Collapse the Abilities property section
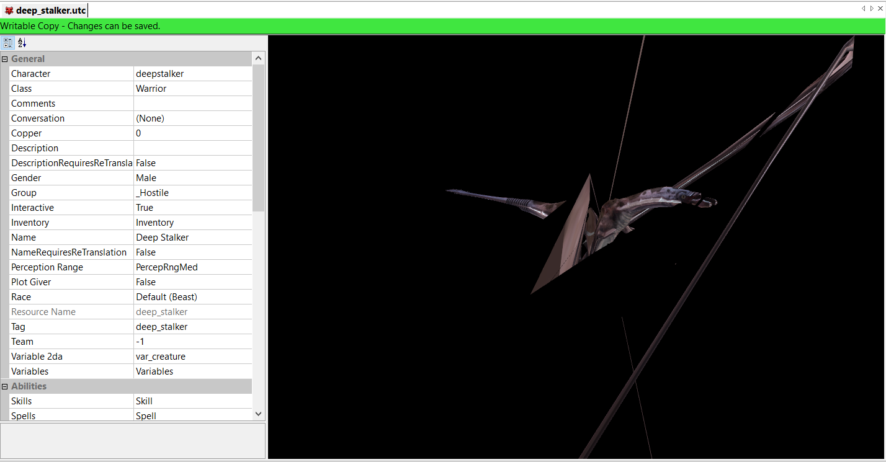 [x=5, y=386]
